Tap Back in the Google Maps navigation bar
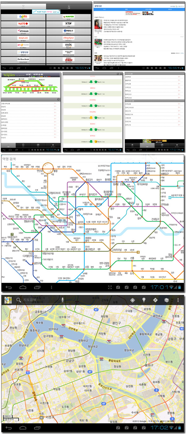186x435 pixels. (9, 428)
